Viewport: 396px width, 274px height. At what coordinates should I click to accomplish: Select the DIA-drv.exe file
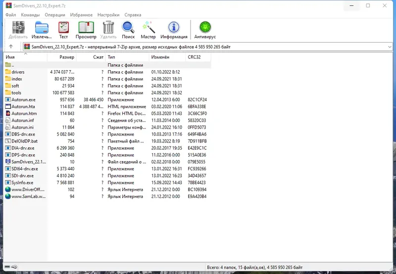23,148
